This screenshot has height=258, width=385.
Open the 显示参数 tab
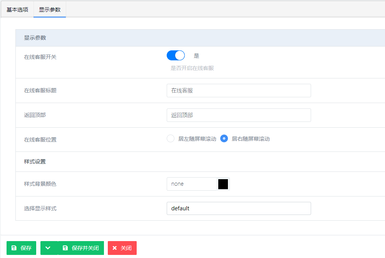[50, 10]
